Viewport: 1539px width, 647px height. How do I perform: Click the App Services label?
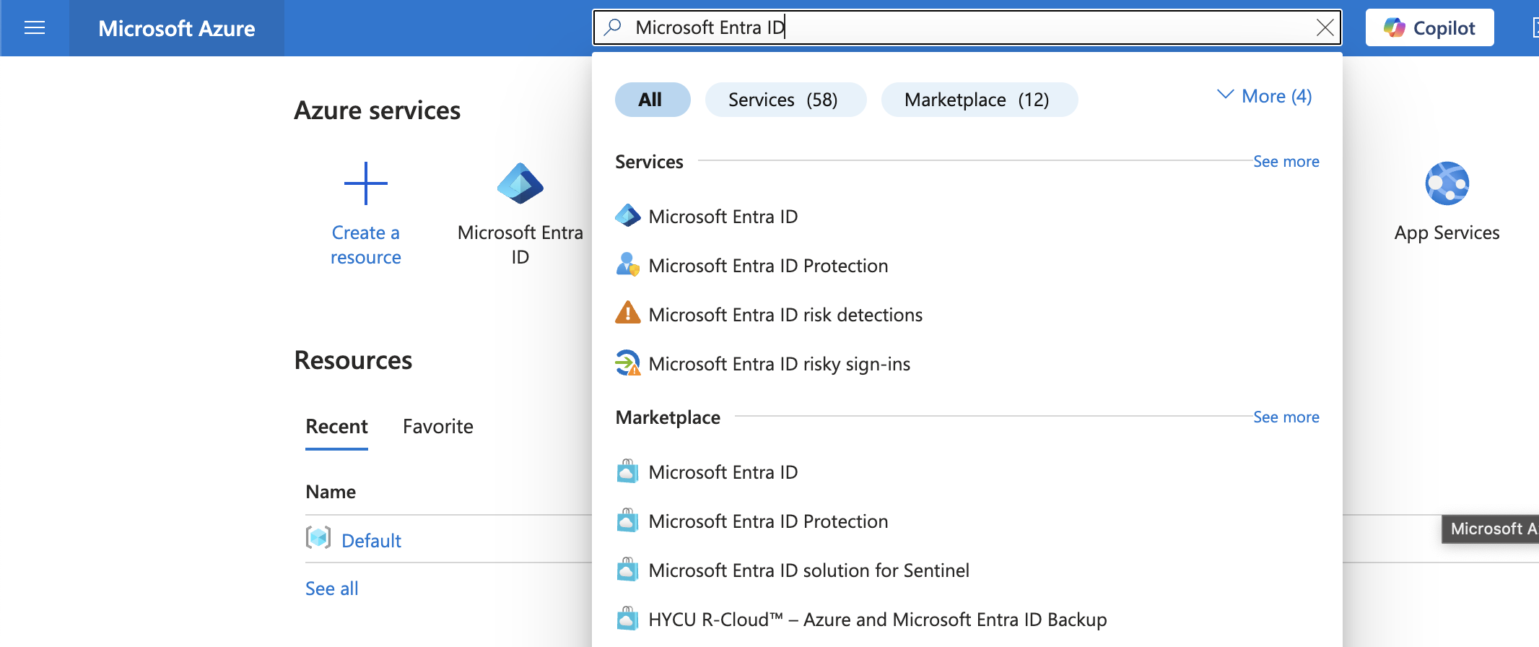(x=1447, y=233)
